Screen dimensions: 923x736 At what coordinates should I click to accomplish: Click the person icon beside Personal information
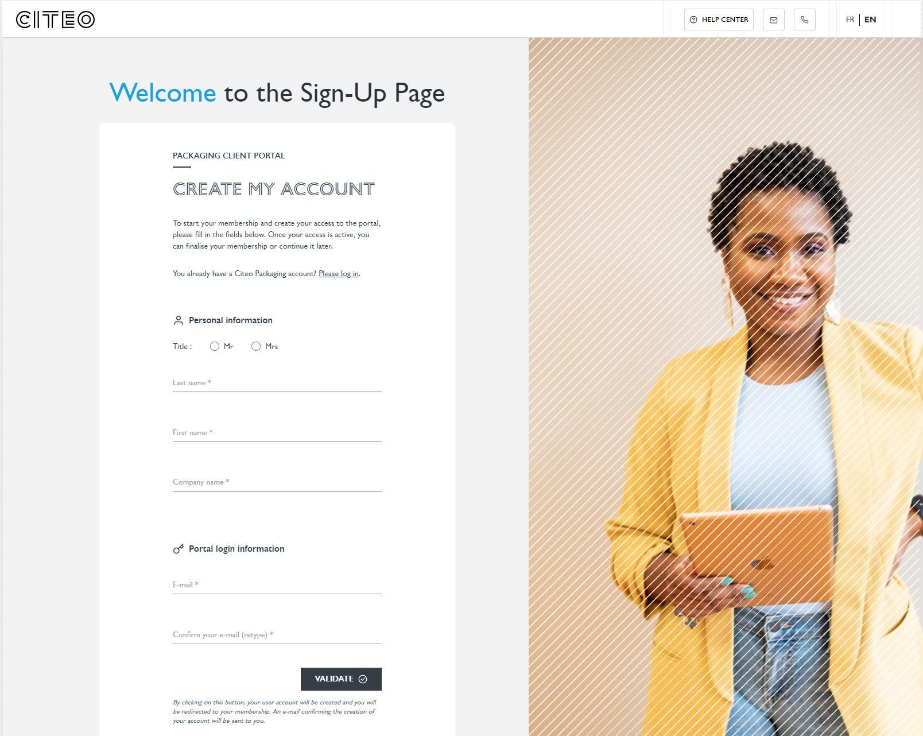[x=178, y=320]
